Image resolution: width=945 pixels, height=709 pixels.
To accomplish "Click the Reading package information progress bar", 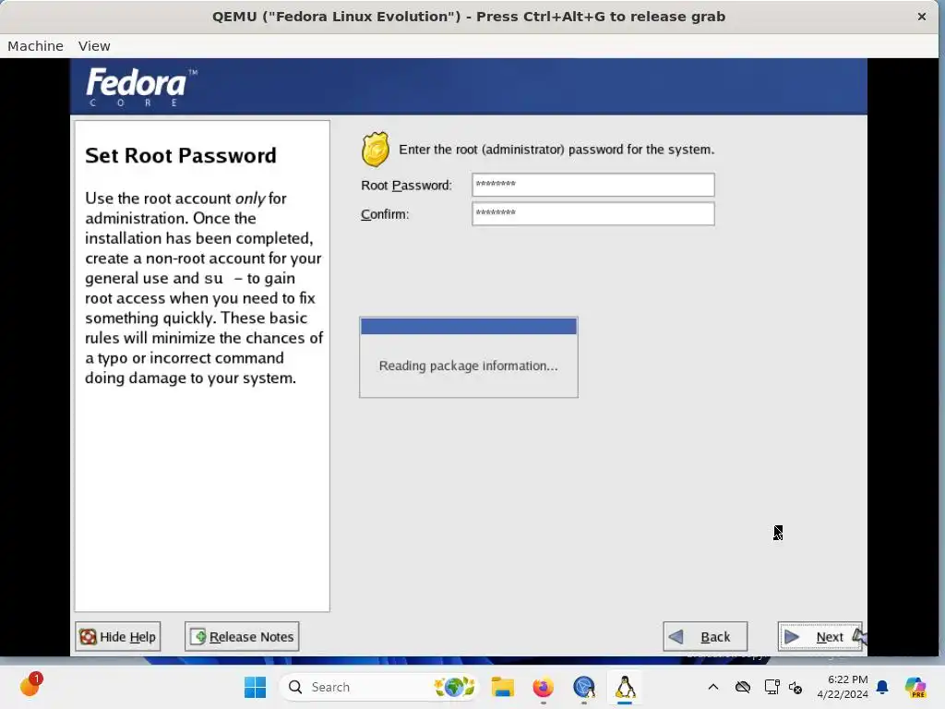I will [468, 326].
